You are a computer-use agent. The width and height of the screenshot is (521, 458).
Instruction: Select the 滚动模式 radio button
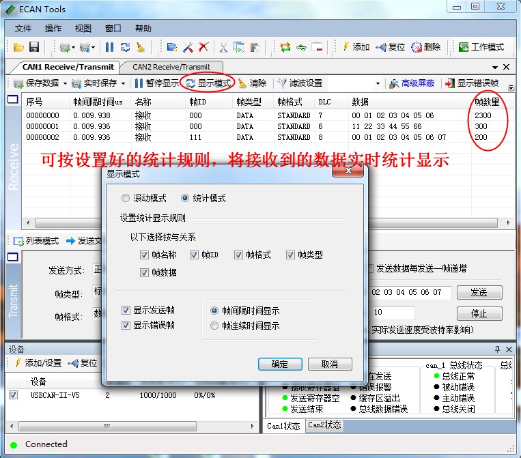125,198
